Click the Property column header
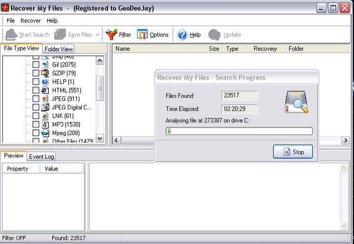The height and width of the screenshot is (244, 354). pos(21,169)
